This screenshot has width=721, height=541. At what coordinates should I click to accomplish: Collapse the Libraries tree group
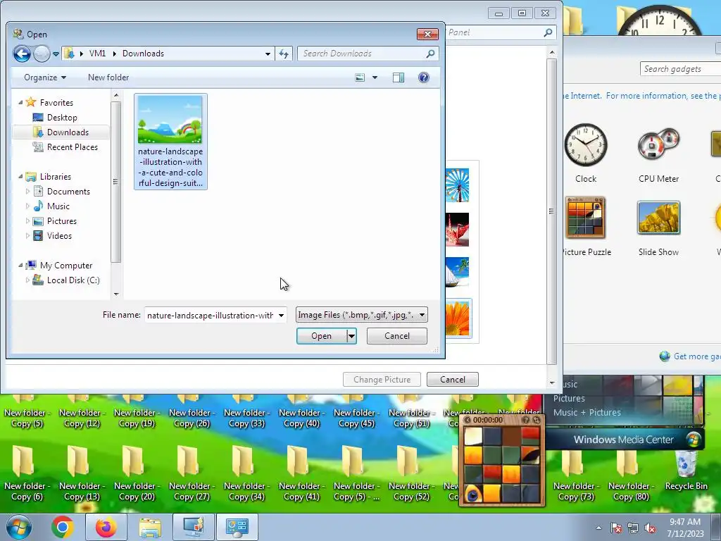click(x=20, y=177)
